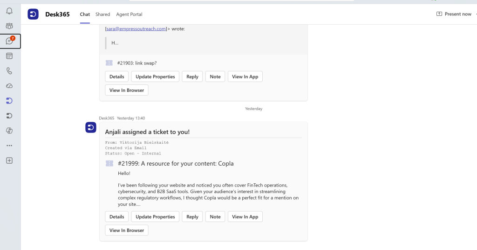Viewport: 477px width, 250px height.
Task: Click the 'Created via Email' line
Action: (x=126, y=148)
